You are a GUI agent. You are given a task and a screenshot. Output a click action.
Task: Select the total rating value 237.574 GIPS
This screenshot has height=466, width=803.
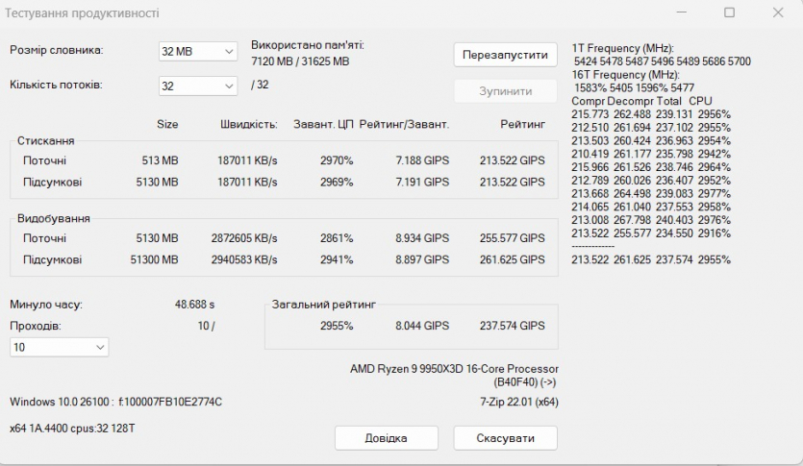pyautogui.click(x=512, y=326)
